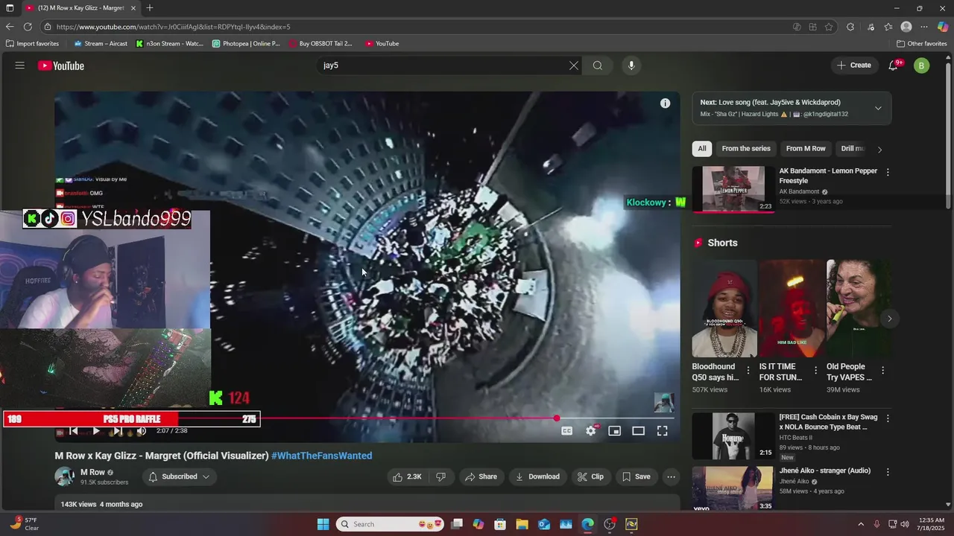The image size is (954, 536).
Task: Toggle theater mode on the player
Action: point(639,431)
